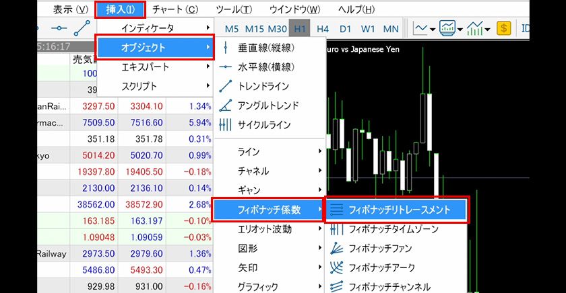Click フィボナッチタイムゾーン menu entry
This screenshot has height=293, width=566.
[x=393, y=229]
